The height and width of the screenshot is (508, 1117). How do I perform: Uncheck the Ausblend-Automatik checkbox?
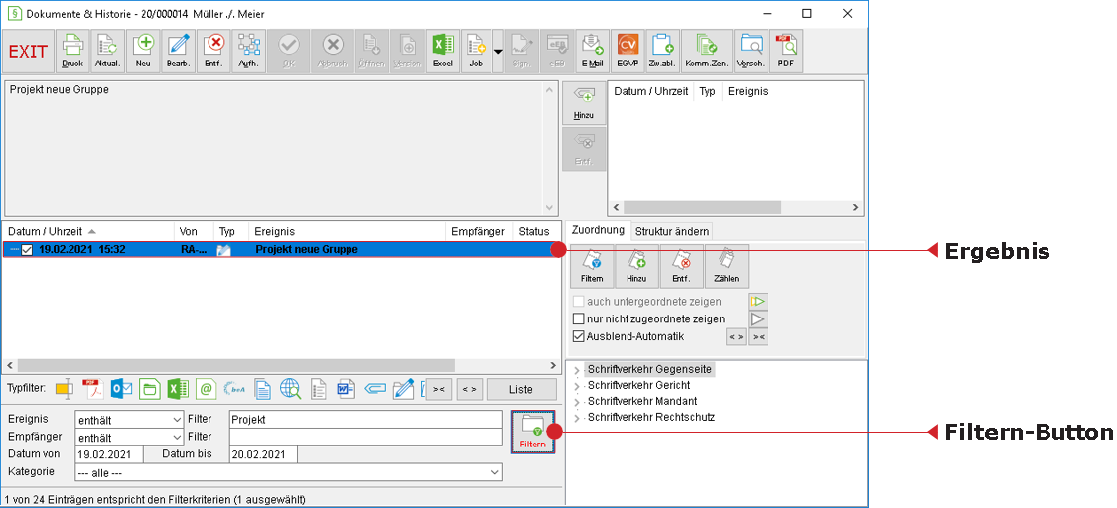point(579,336)
